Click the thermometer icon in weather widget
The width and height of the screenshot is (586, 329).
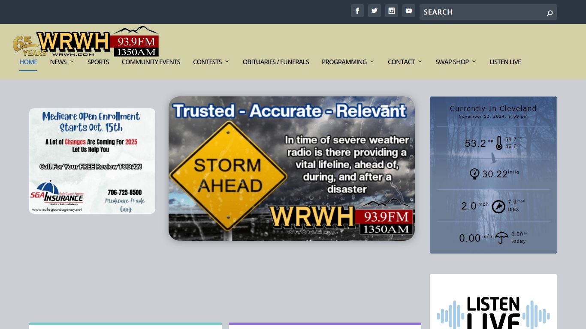[x=498, y=143]
